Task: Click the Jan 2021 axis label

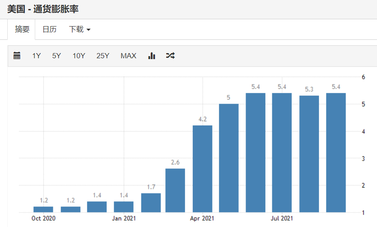Action: tap(124, 218)
